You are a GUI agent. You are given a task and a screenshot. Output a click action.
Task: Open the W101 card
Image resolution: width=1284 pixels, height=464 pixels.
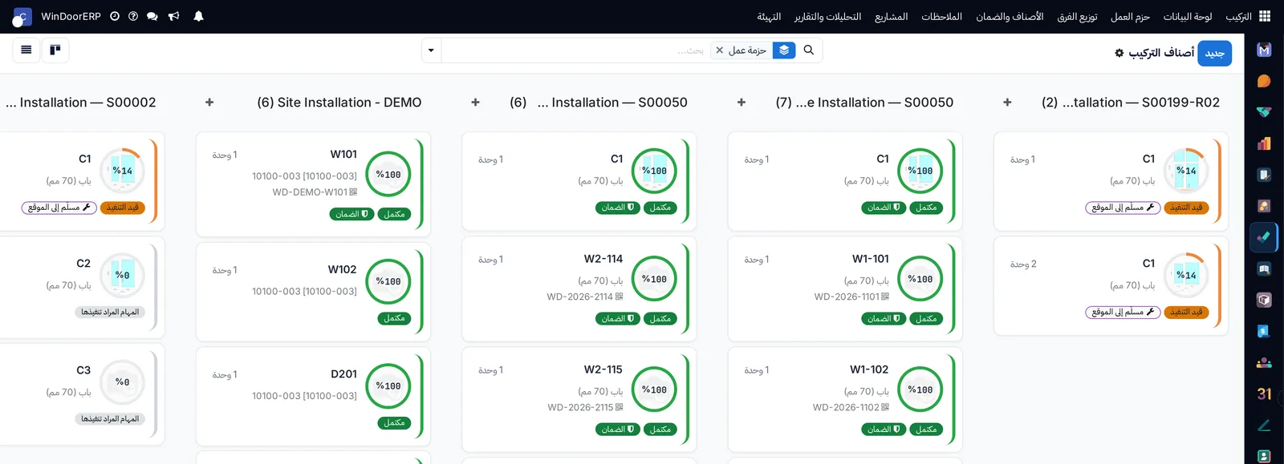point(313,184)
